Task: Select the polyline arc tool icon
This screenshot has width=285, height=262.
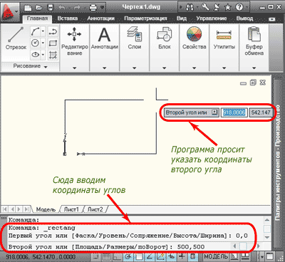Action: [35, 31]
